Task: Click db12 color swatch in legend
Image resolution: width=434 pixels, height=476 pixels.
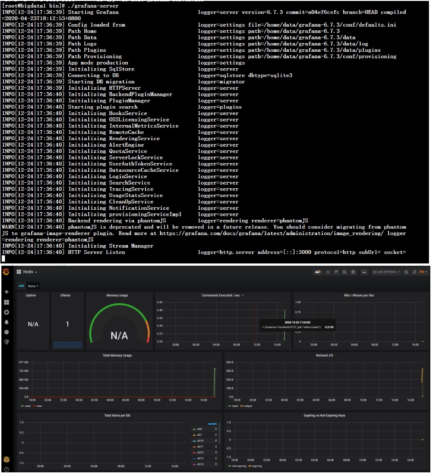Action: pos(194,453)
